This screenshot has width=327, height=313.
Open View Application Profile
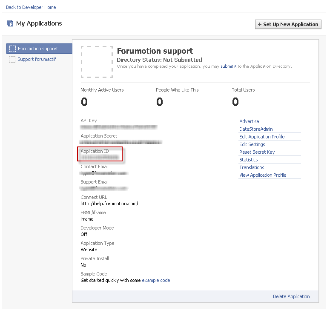point(263,175)
